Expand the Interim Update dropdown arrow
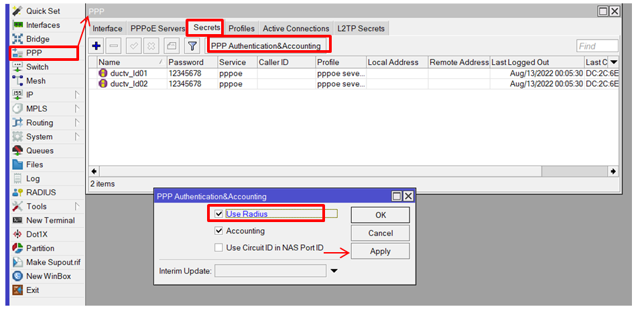The width and height of the screenshot is (642, 311). coord(334,271)
